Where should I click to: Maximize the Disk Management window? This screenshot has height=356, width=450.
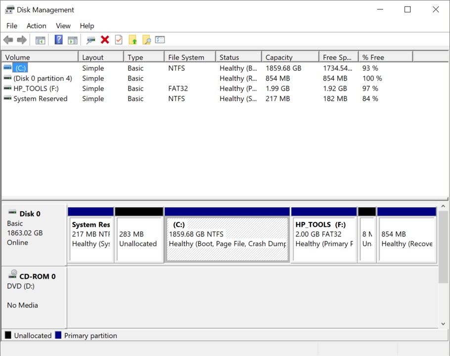point(407,9)
